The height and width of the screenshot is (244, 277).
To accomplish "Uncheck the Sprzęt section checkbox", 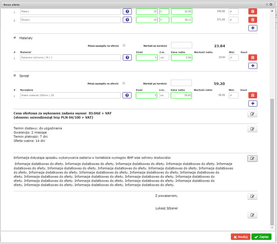I will [15, 75].
